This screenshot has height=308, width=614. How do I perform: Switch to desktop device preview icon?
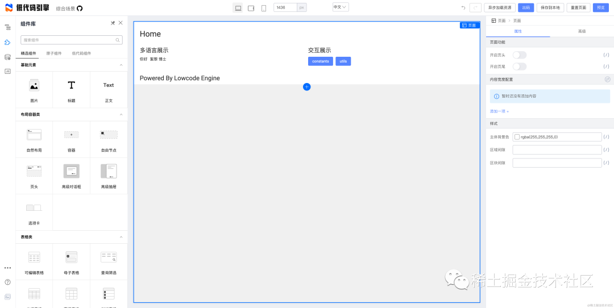click(238, 8)
